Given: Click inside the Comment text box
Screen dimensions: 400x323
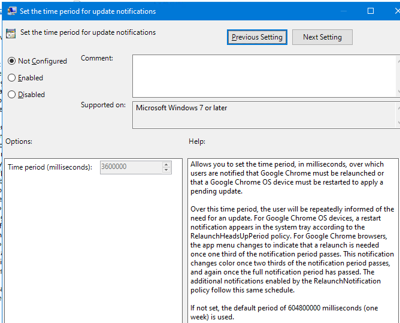Looking at the screenshot, I should click(264, 76).
